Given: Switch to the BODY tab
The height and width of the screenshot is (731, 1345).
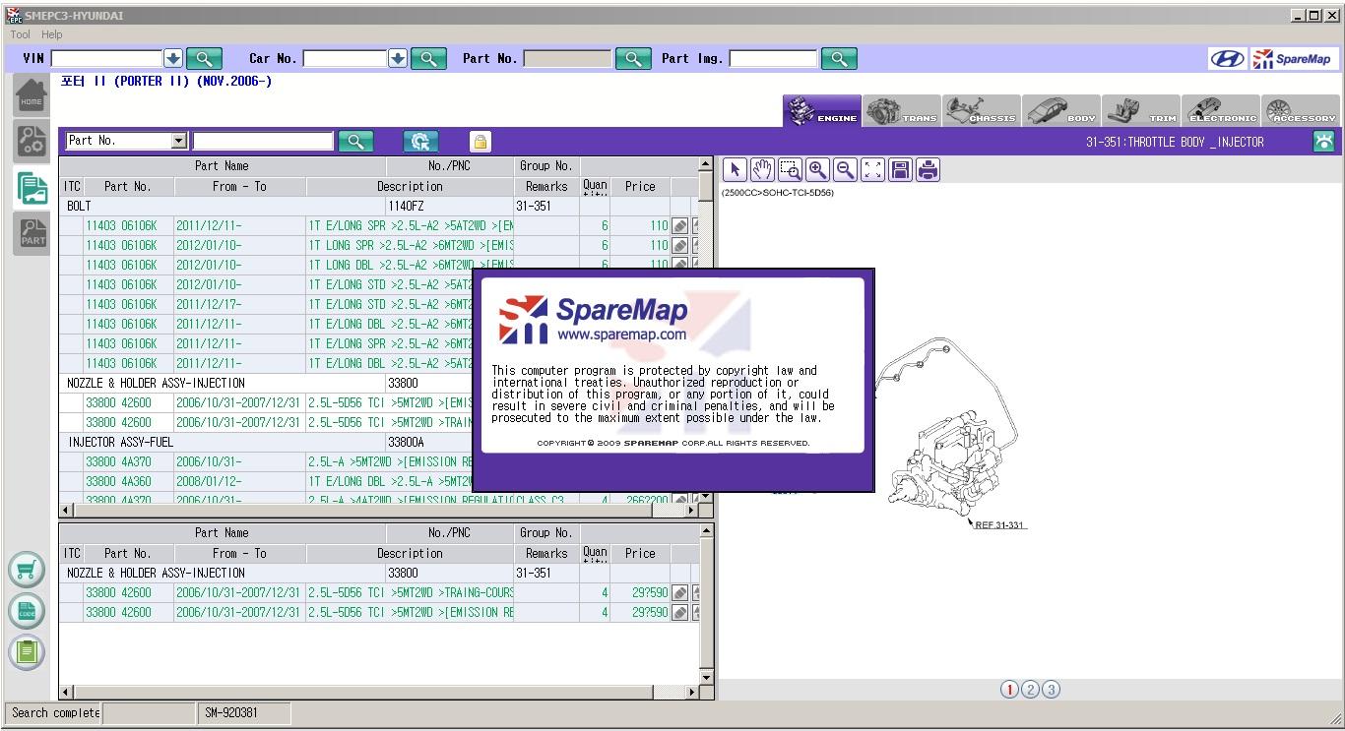Looking at the screenshot, I should click(x=1061, y=111).
